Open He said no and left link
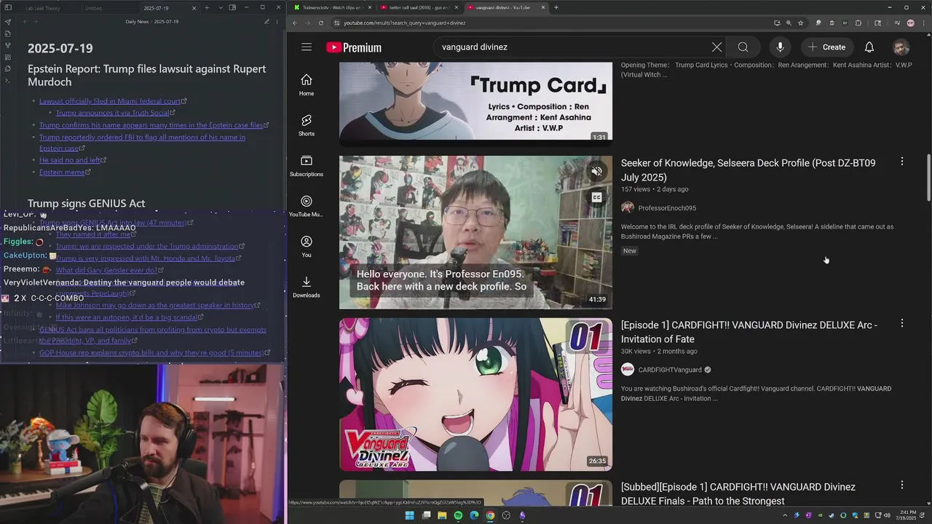 [x=70, y=160]
